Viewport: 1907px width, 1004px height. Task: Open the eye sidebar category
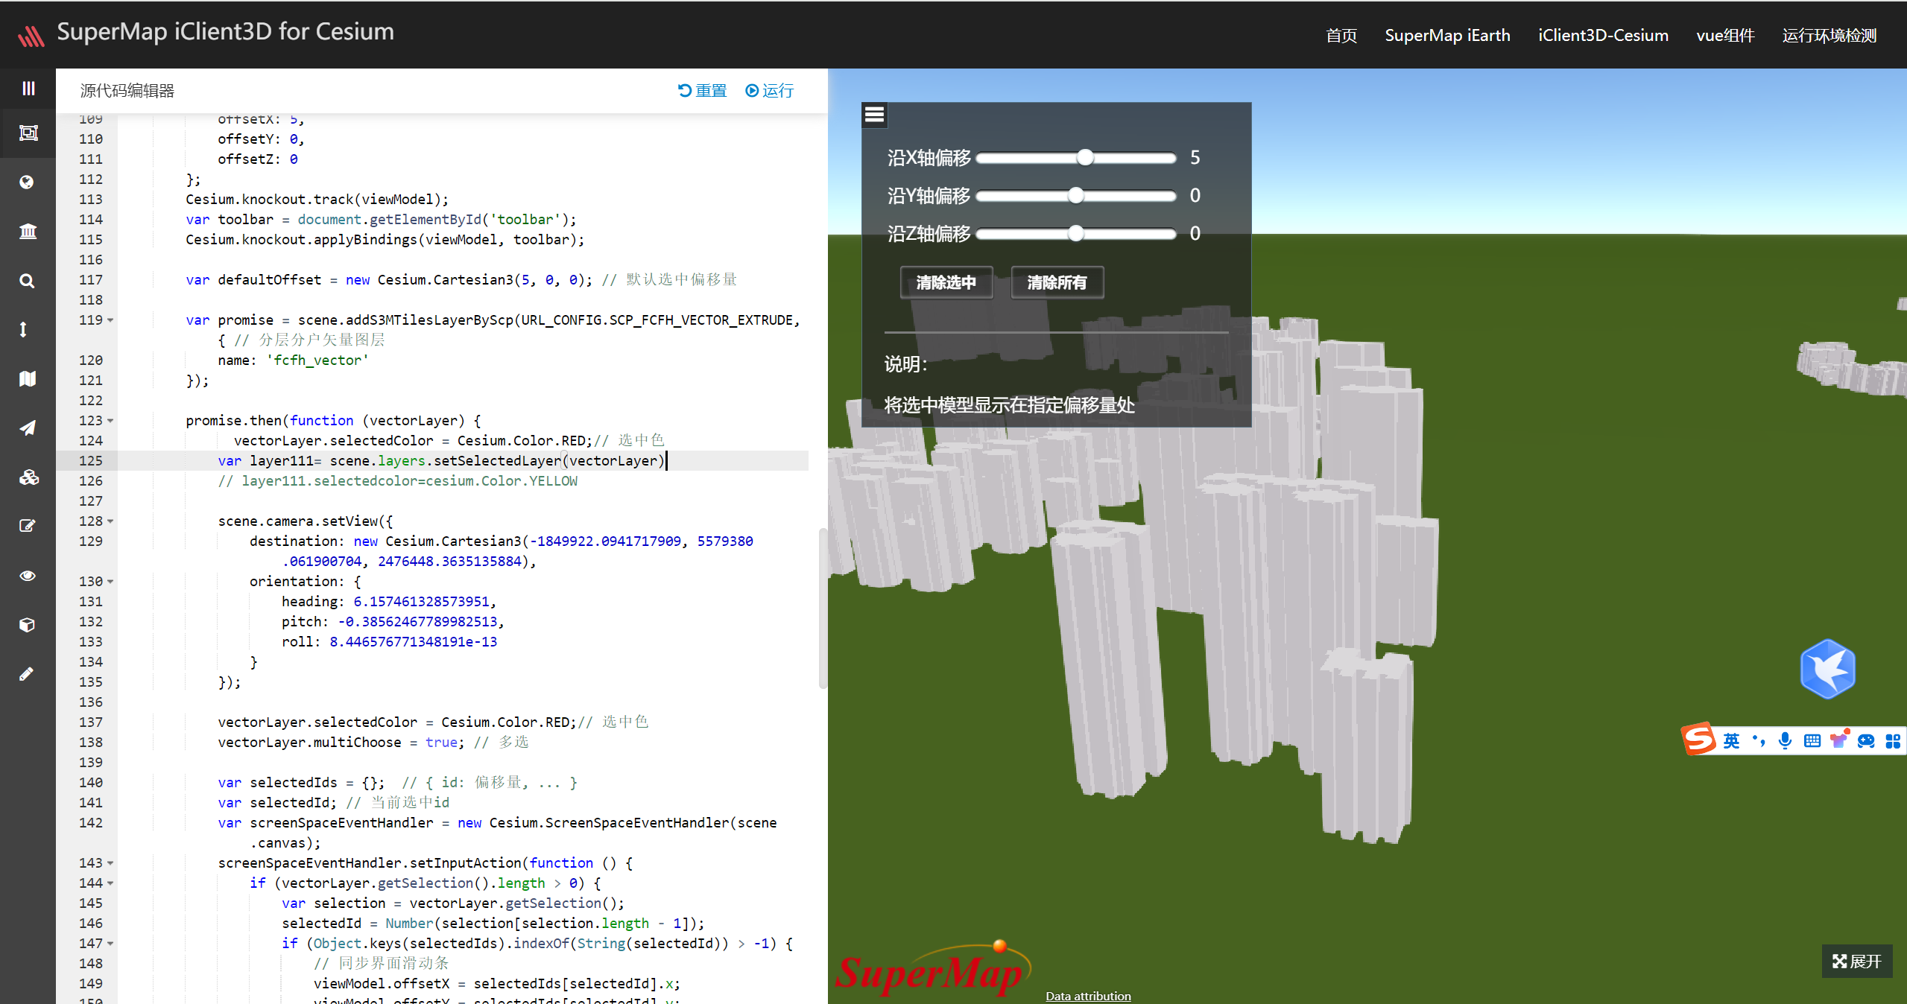[28, 575]
